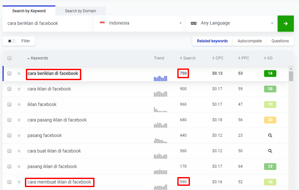Open the Questions tab

280,41
